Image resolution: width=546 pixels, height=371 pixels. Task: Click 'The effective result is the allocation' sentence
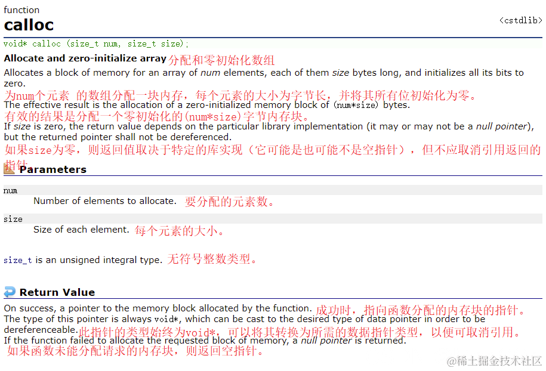(207, 105)
